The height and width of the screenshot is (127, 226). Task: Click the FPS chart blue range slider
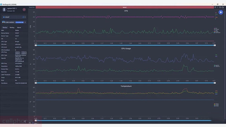pos(125,45)
